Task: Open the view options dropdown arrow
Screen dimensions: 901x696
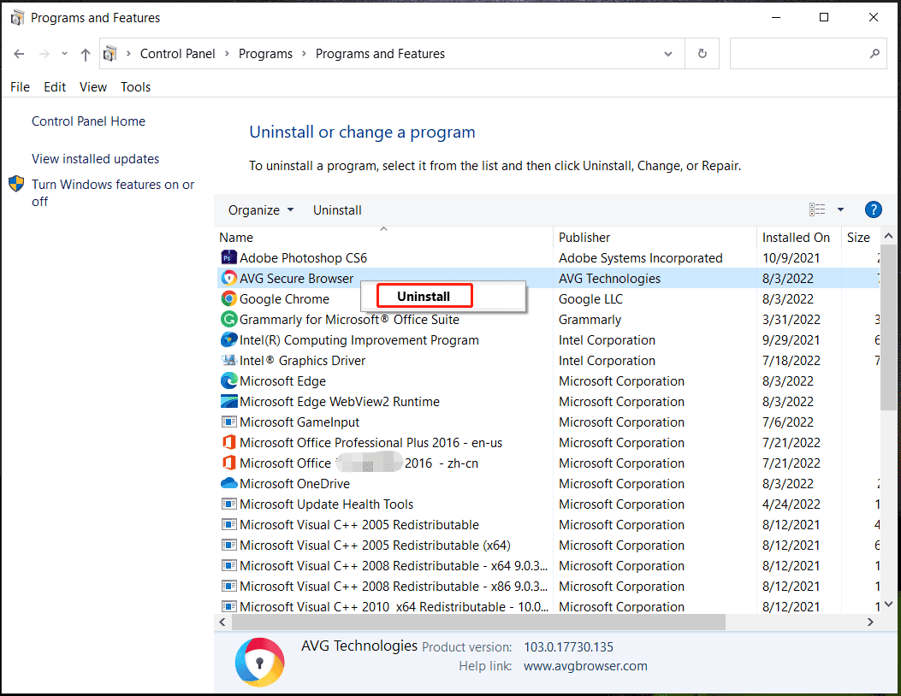Action: pos(840,209)
